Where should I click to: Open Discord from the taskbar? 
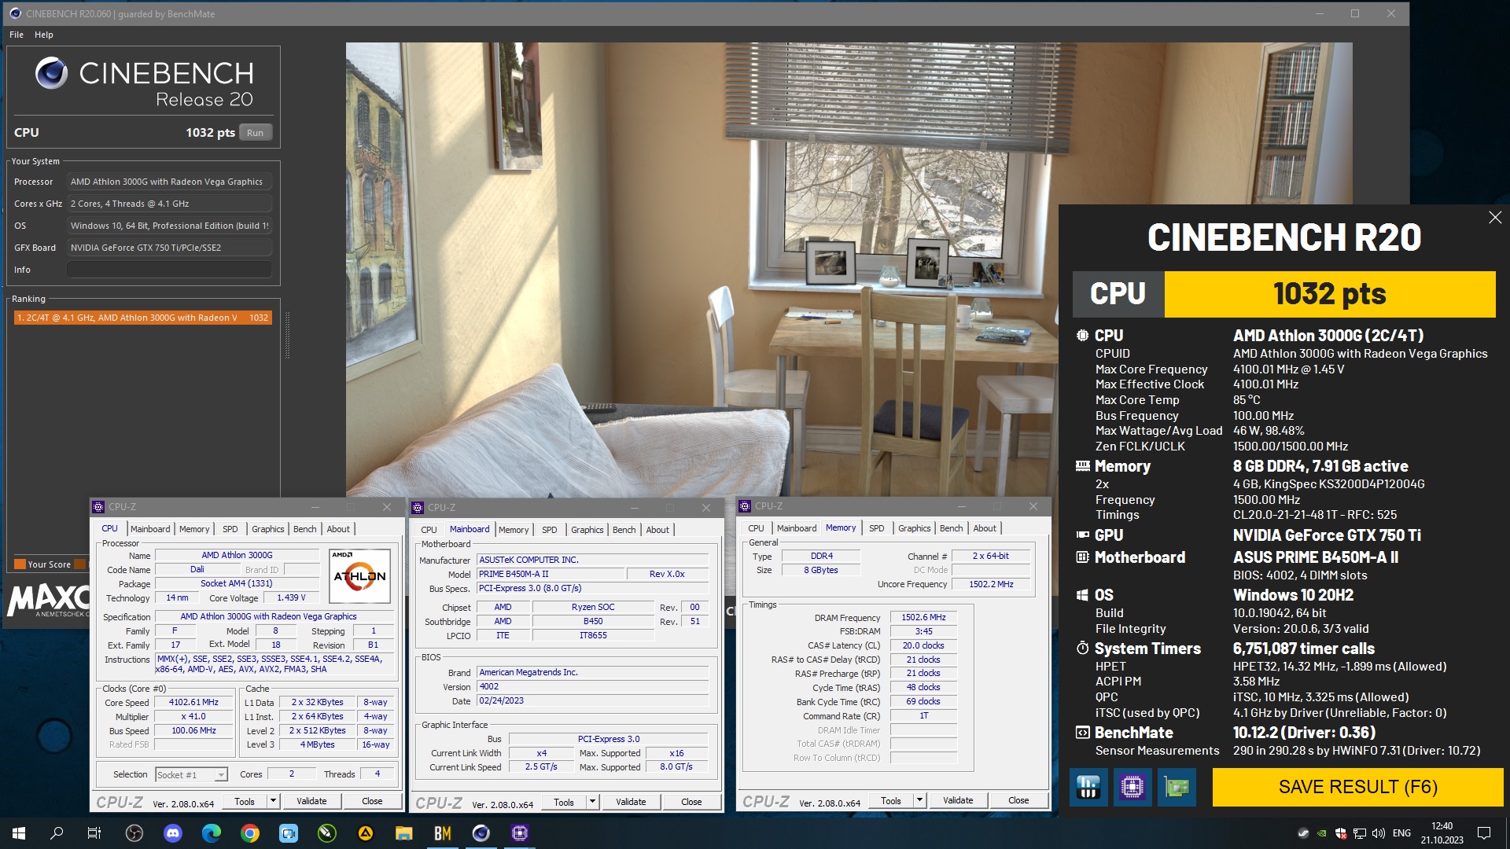pos(173,833)
